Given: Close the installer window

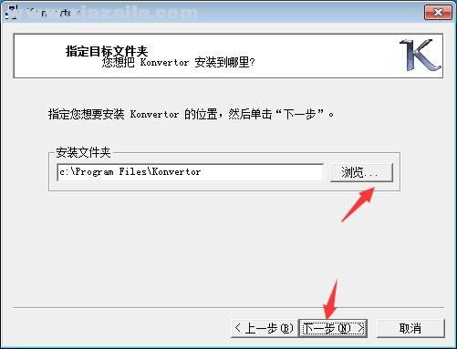Looking at the screenshot, I should click(x=438, y=13).
